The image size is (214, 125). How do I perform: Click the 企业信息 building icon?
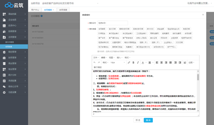click(4, 20)
